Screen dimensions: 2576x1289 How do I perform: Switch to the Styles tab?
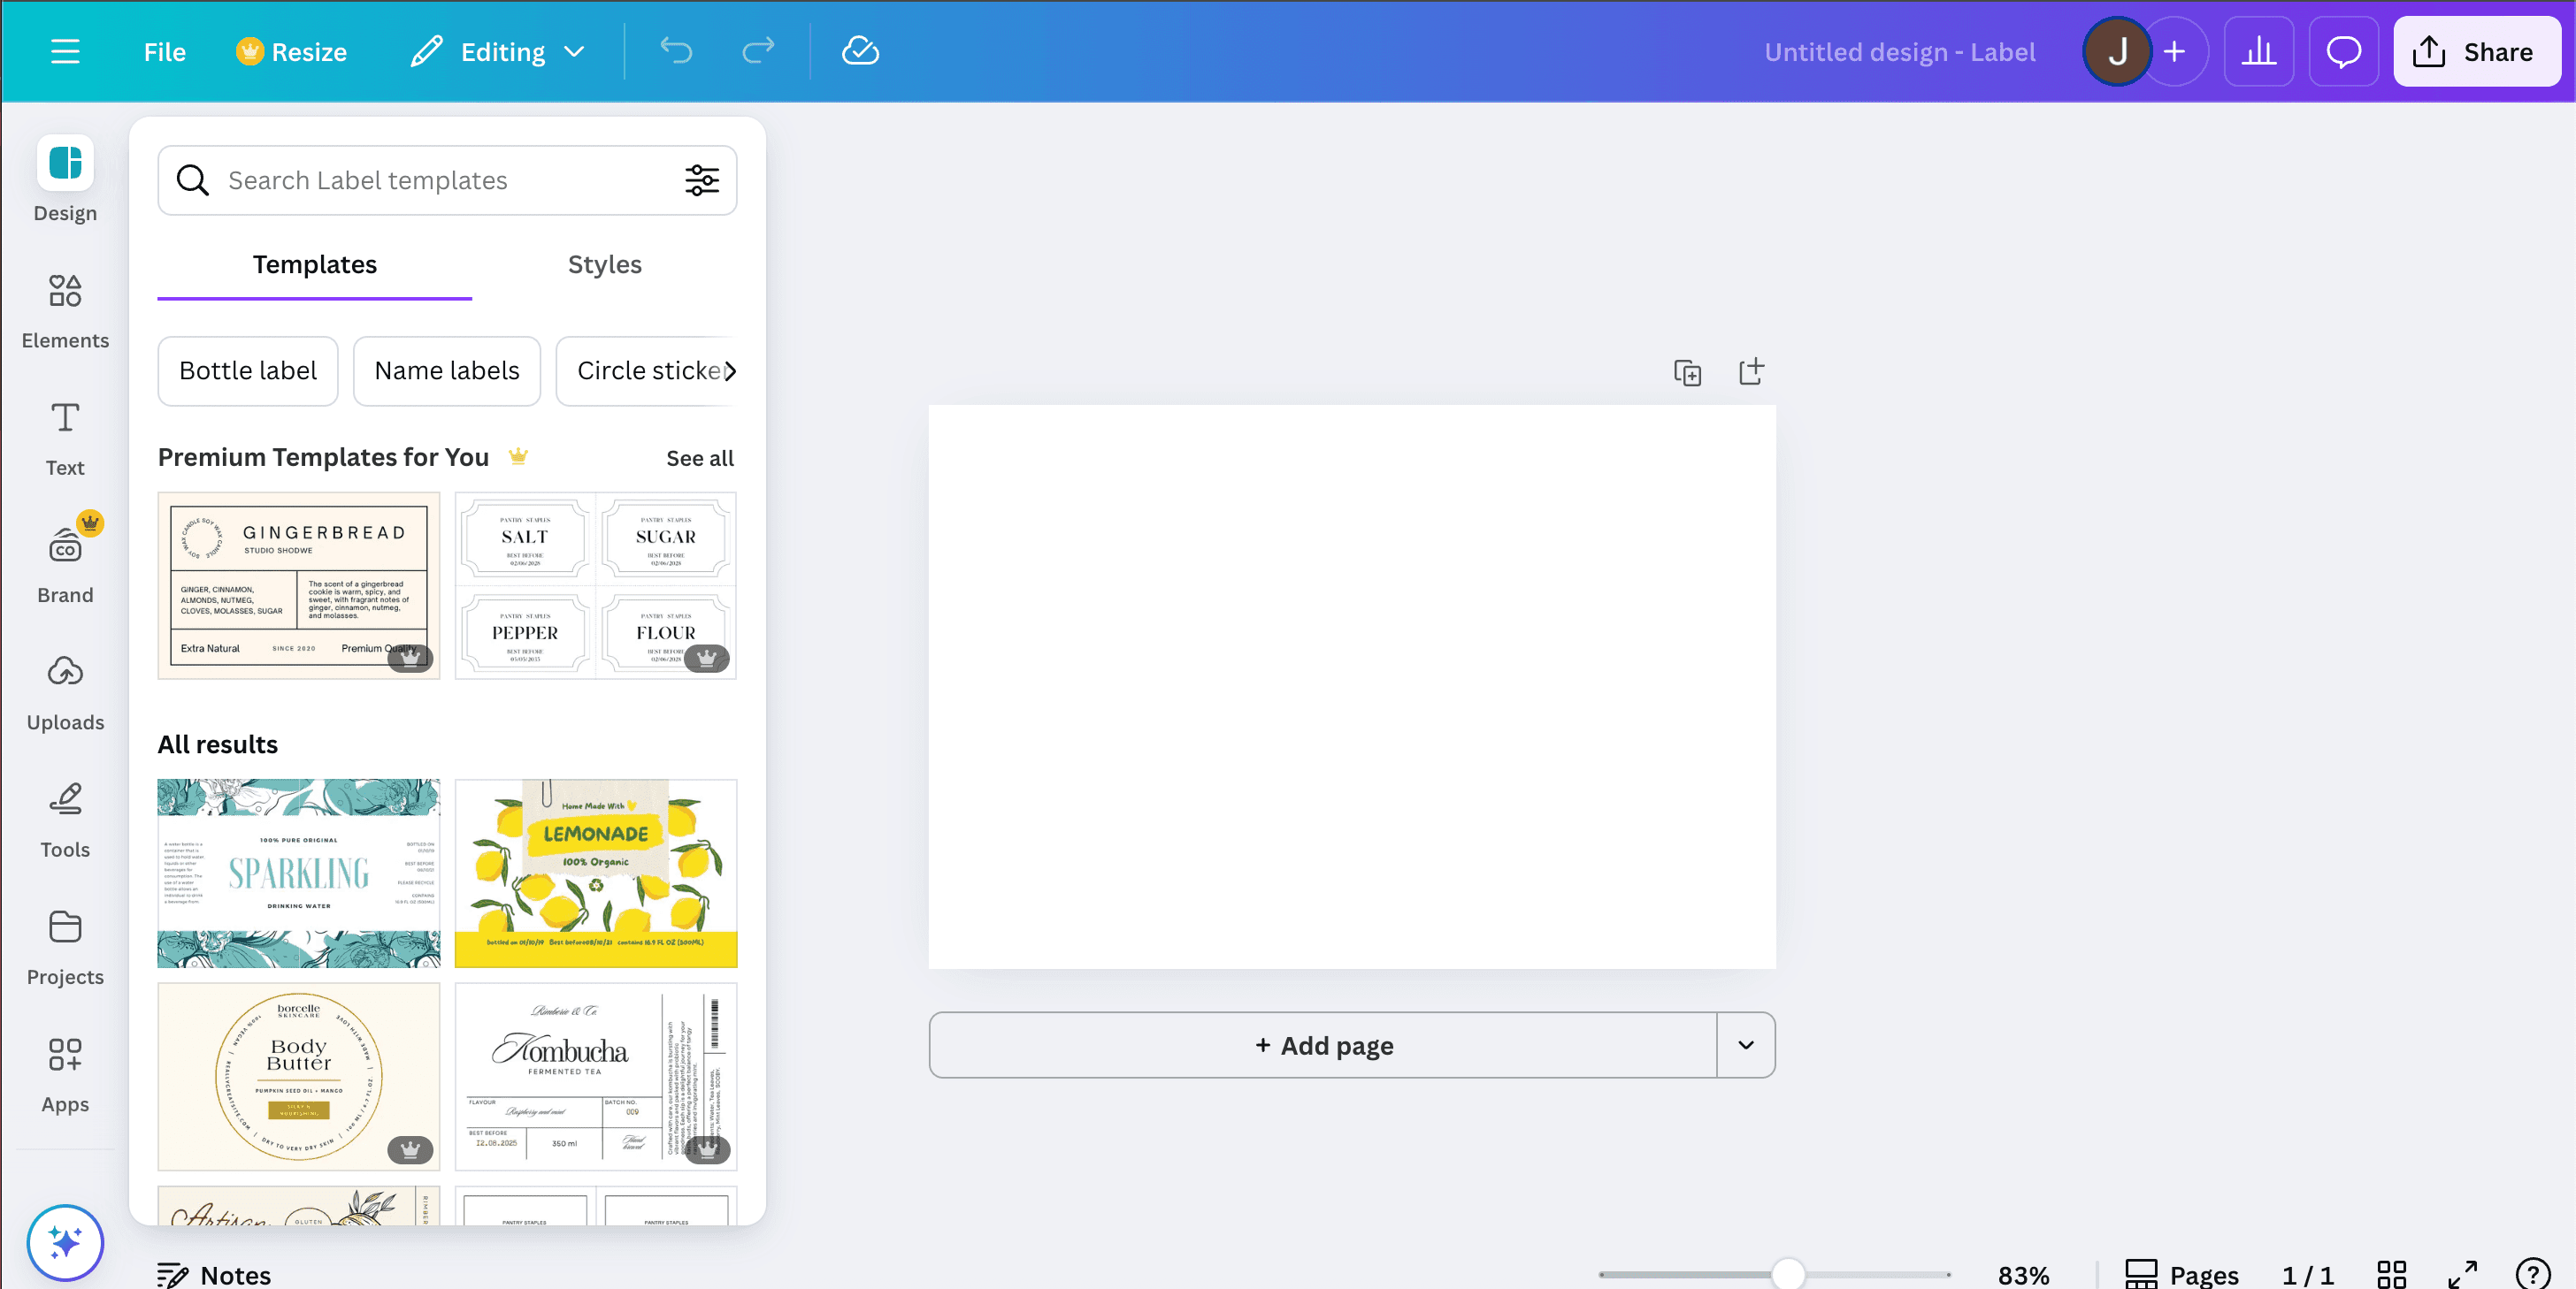tap(604, 265)
